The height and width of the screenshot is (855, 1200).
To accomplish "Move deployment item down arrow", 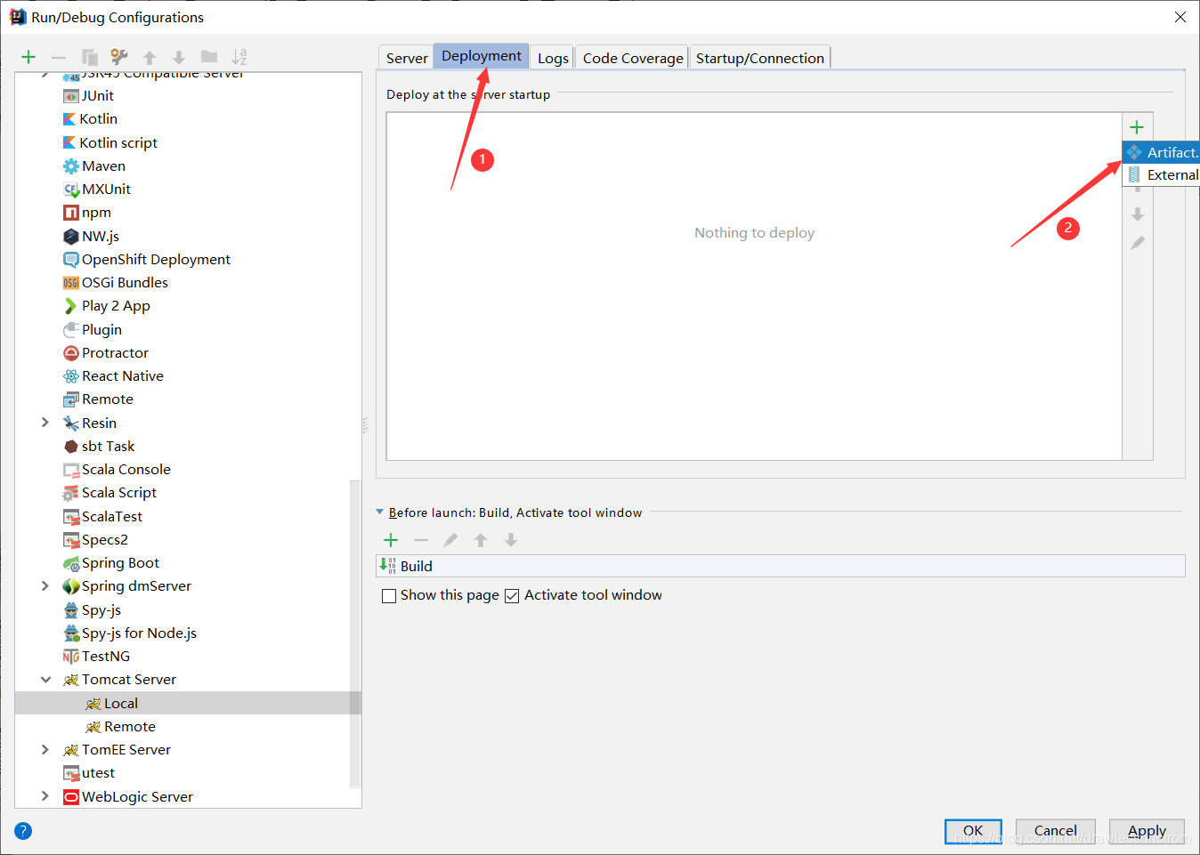I will [x=1138, y=214].
